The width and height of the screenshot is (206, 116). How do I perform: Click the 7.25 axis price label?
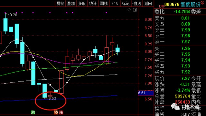(x=148, y=76)
